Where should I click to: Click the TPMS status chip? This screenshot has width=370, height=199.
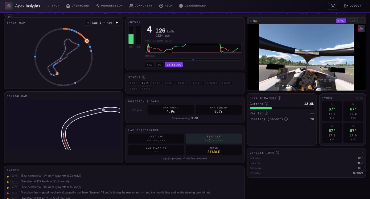coord(146,89)
